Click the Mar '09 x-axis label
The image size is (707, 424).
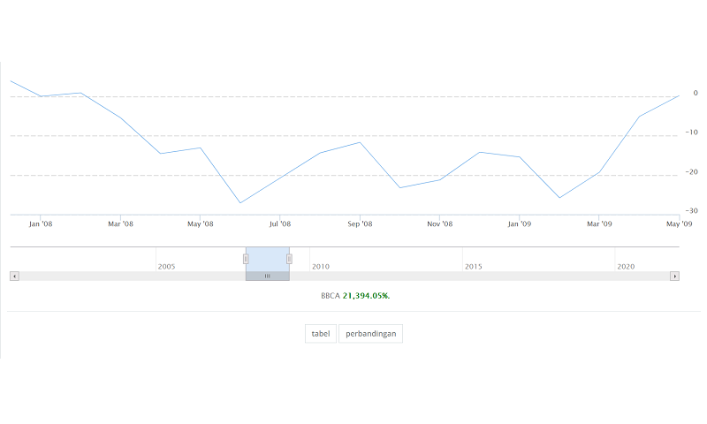pos(599,224)
